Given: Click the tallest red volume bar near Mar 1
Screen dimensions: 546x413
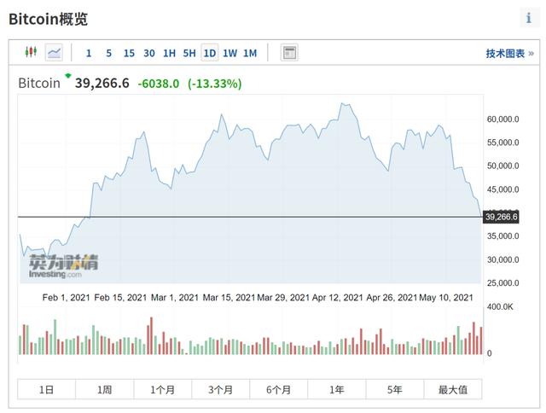Looking at the screenshot, I should point(151,335).
